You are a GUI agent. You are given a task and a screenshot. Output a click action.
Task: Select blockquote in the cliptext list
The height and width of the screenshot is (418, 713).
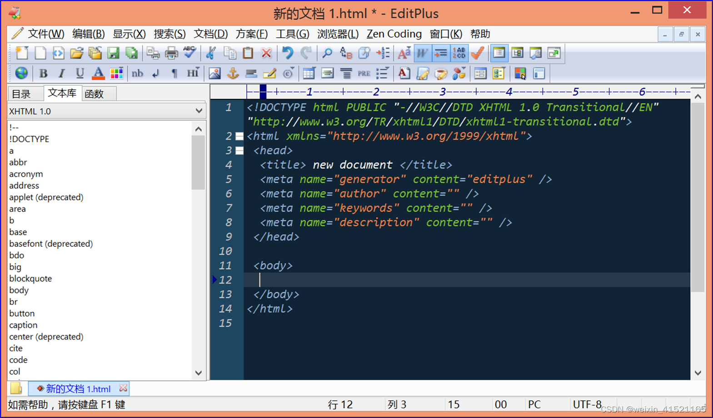[30, 279]
